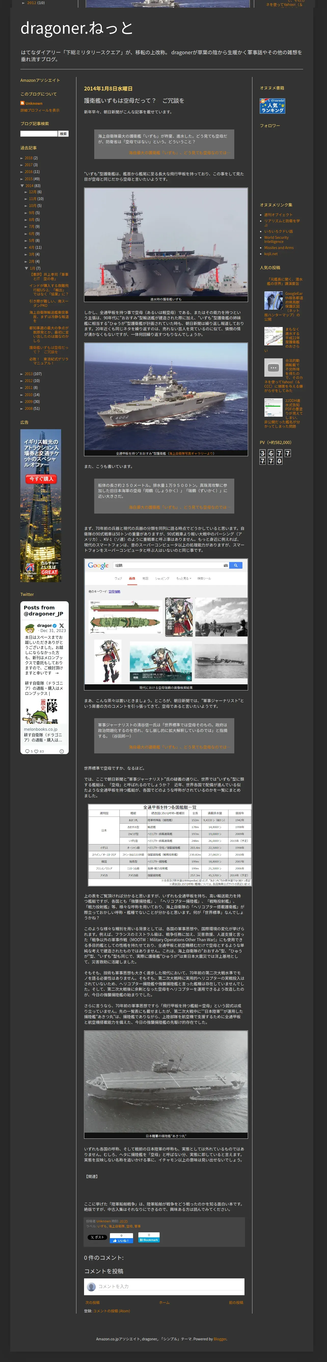327x1362 pixels.
Task: Open 【書評】井上孝司「軍事とIT 空の巻」 post
Action: click(49, 277)
